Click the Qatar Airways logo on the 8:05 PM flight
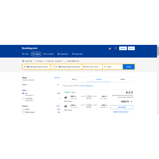Screen dimensions: 159x159 (66, 98)
